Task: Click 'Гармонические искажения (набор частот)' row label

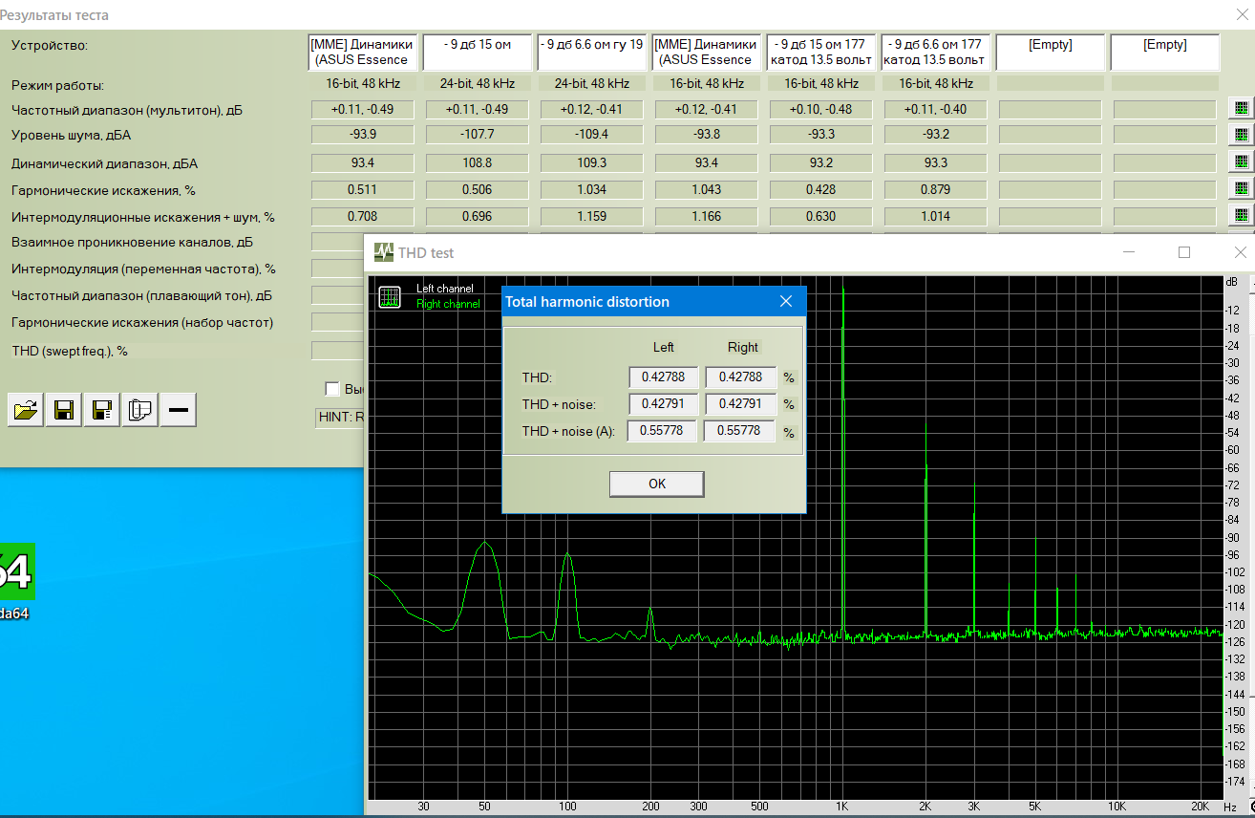Action: coord(142,323)
